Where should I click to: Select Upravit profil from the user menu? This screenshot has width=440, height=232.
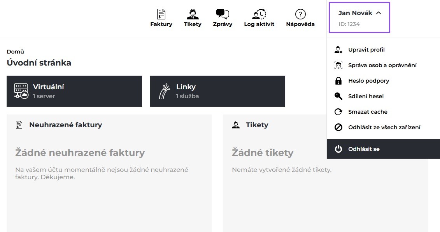tap(366, 50)
